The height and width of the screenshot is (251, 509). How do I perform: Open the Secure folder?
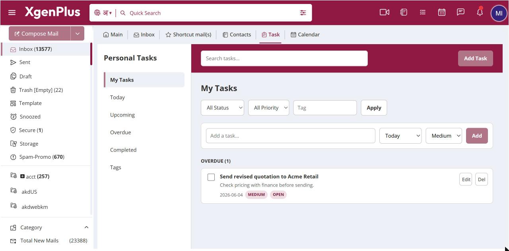[x=31, y=130]
